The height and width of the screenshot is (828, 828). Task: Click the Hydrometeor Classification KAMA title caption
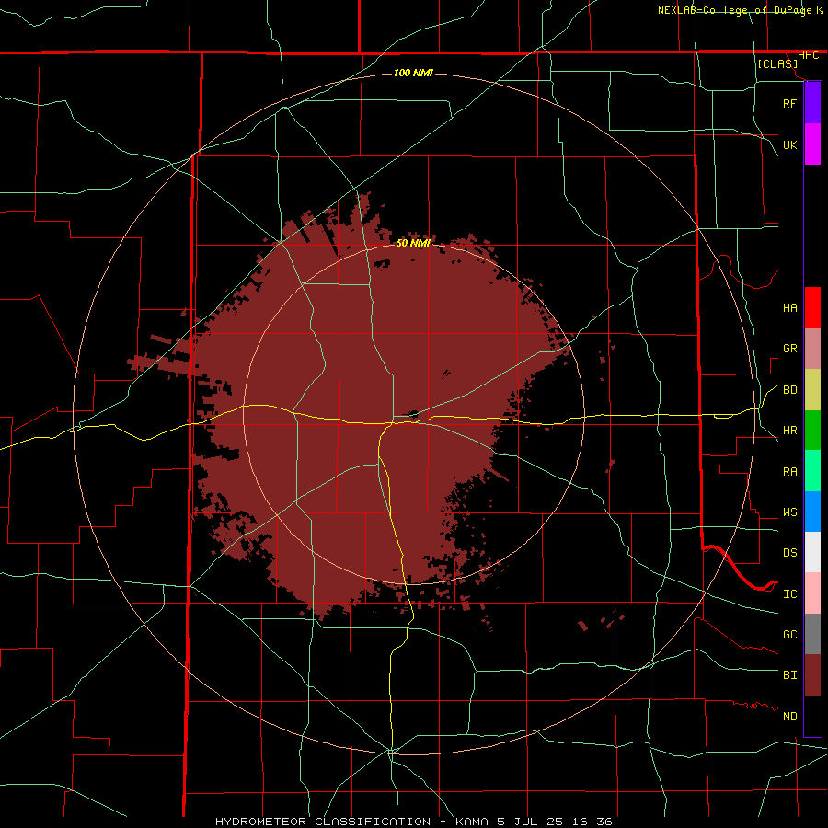point(413,822)
